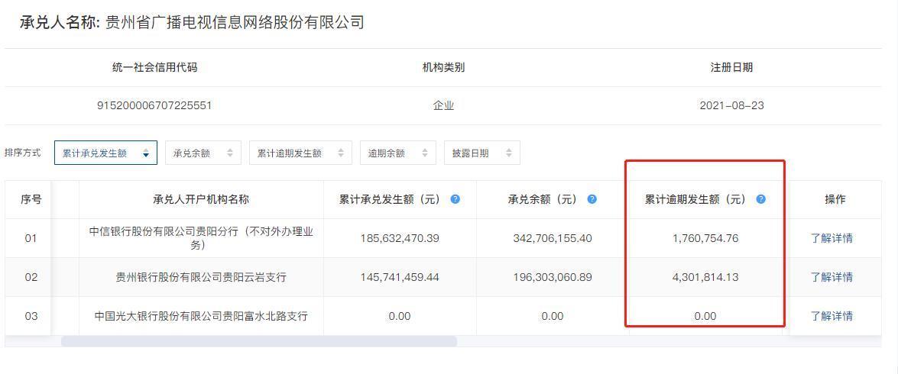Click the 序号 column header
Viewport: 898px width, 374px height.
click(31, 199)
